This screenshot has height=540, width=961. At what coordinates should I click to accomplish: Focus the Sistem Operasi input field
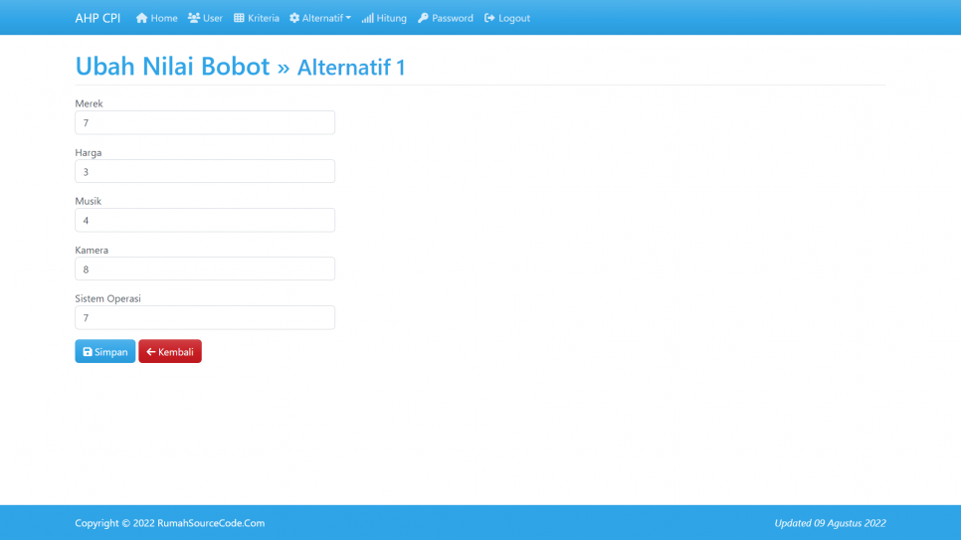[x=205, y=317]
